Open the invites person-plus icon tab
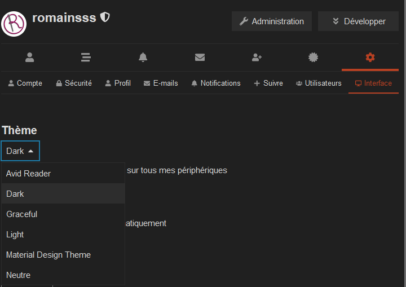This screenshot has width=406, height=287. coord(257,58)
